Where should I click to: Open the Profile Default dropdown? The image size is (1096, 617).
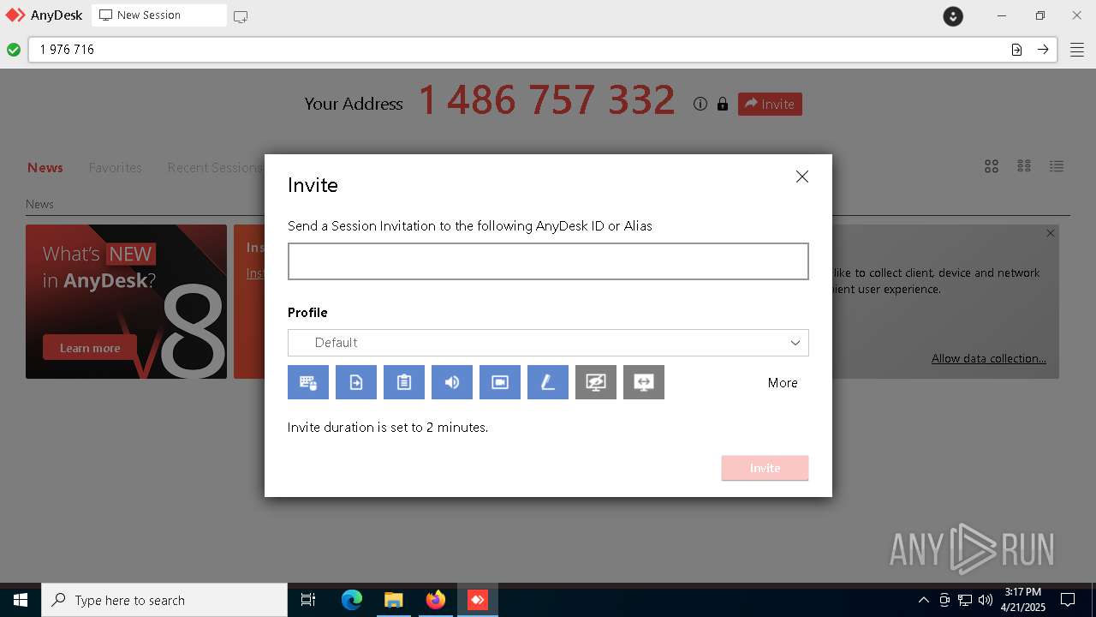(x=548, y=343)
